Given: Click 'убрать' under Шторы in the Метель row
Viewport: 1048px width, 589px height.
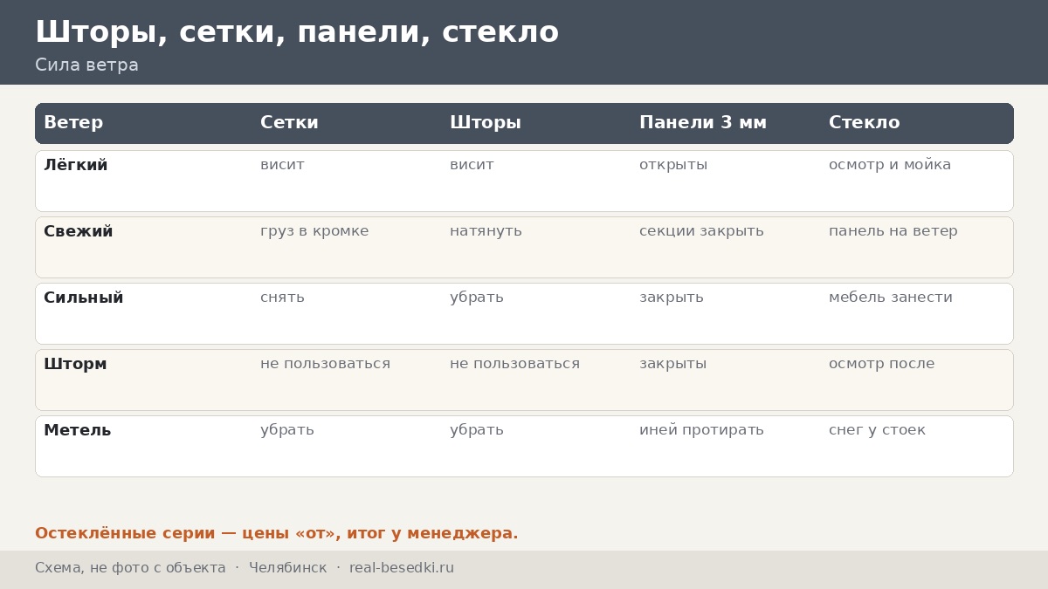Looking at the screenshot, I should (x=477, y=430).
